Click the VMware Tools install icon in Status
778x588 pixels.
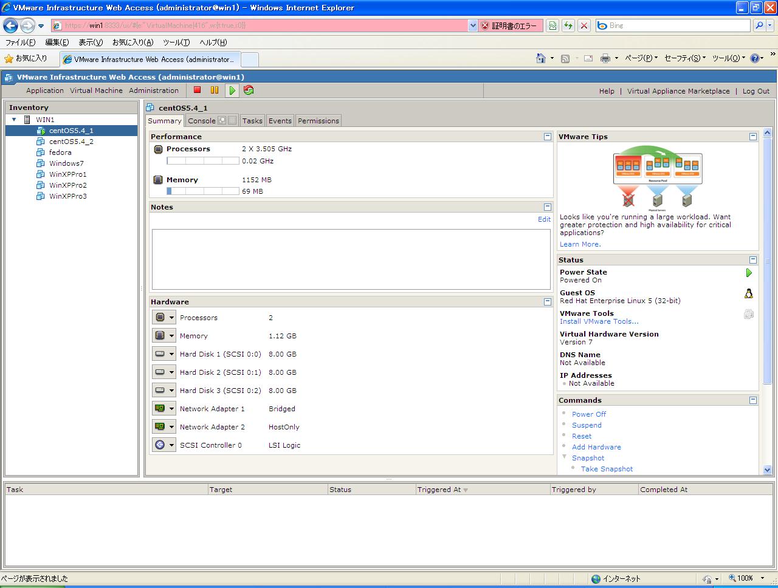point(749,314)
